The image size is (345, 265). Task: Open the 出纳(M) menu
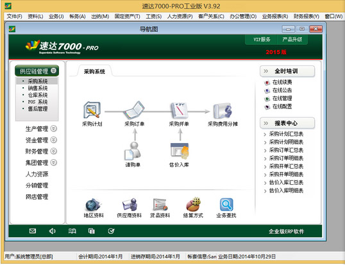[x=100, y=16]
